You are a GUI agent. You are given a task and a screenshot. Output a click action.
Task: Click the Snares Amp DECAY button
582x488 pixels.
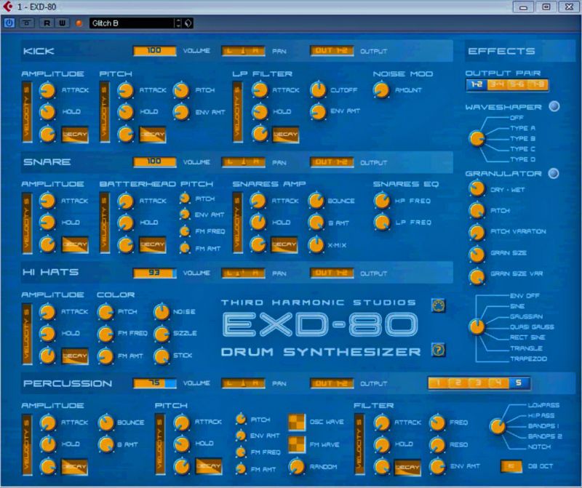click(x=284, y=244)
